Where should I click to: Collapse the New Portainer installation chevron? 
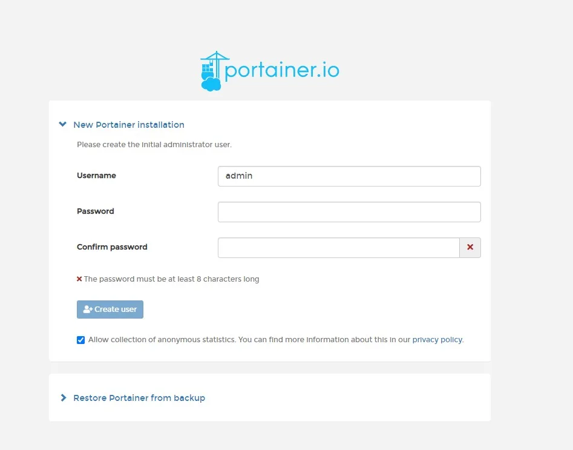[62, 124]
